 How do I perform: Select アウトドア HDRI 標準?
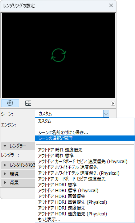(85, 185)
